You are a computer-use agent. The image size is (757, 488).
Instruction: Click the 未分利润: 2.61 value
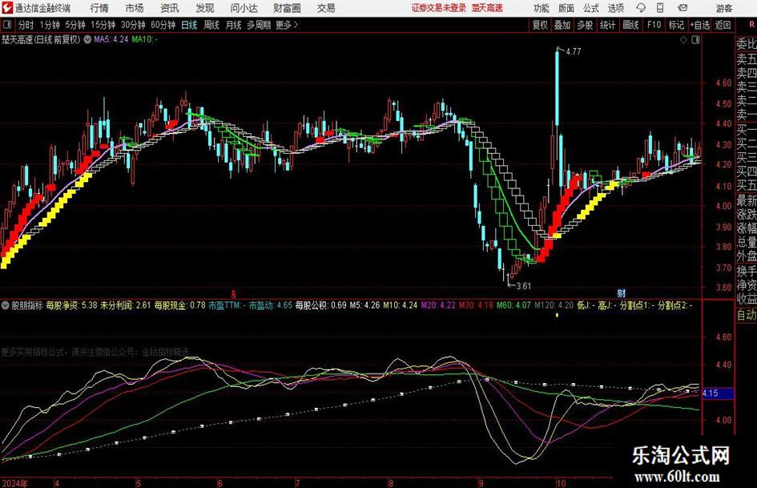point(126,305)
